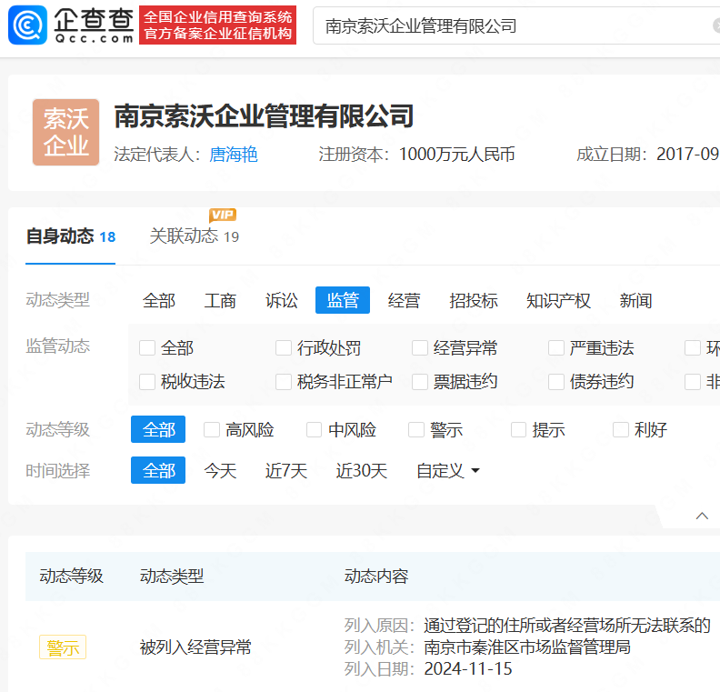
Task: Check the 经营异常 checkbox
Action: (x=420, y=347)
